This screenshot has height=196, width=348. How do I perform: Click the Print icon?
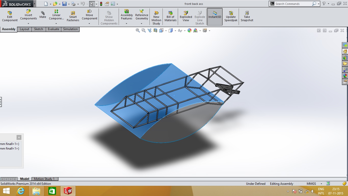pos(73,4)
